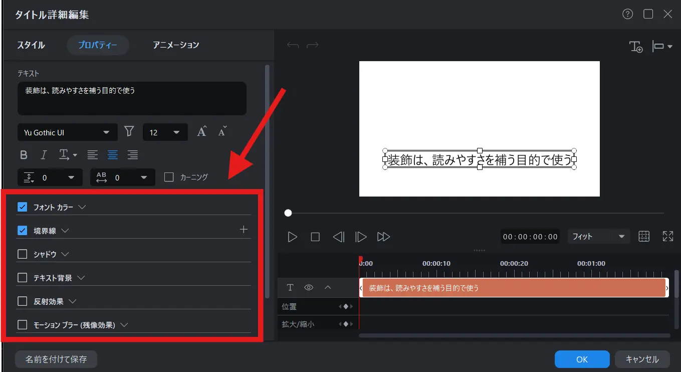Decrease font size with the smaller-A icon

coord(222,132)
